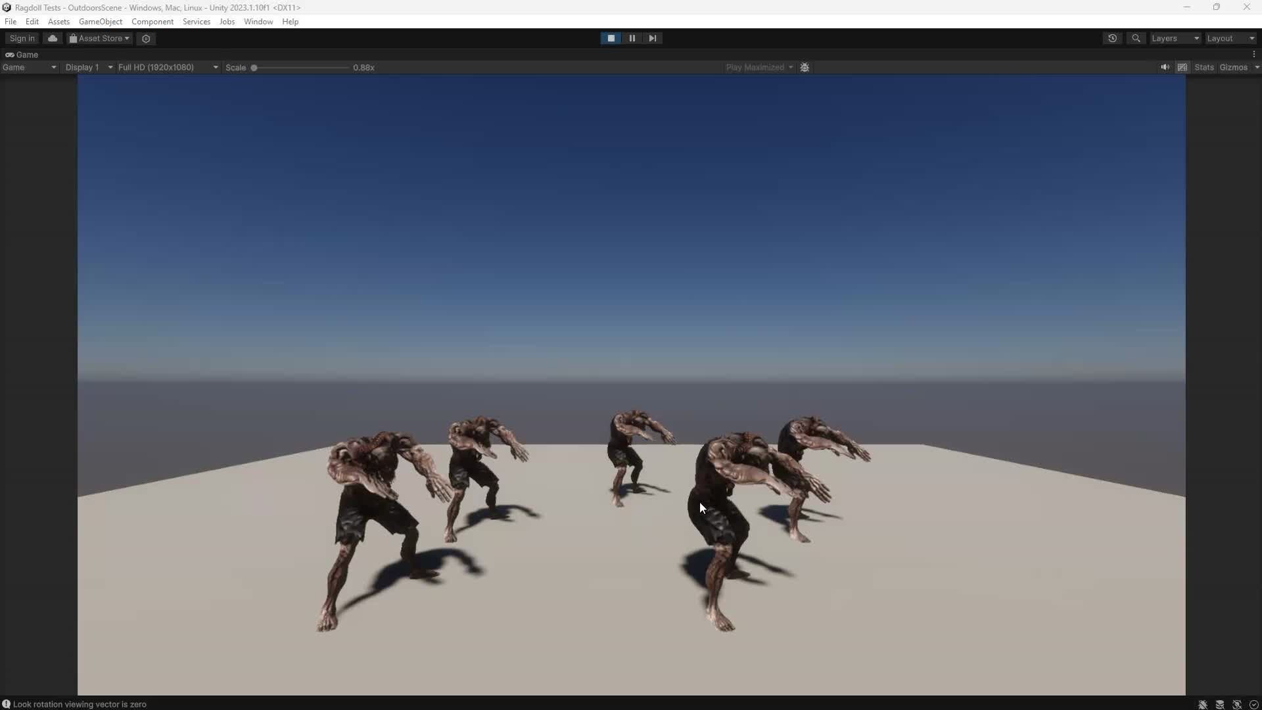Open the editor search tool
1262x710 pixels.
click(x=1136, y=38)
